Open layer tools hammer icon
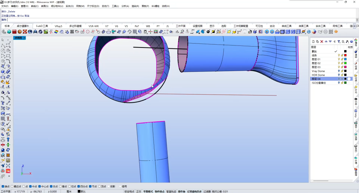This screenshot has height=193, width=359. coord(347,42)
